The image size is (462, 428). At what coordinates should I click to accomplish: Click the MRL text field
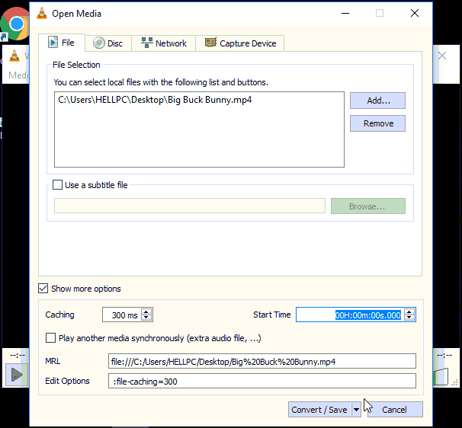pyautogui.click(x=262, y=361)
